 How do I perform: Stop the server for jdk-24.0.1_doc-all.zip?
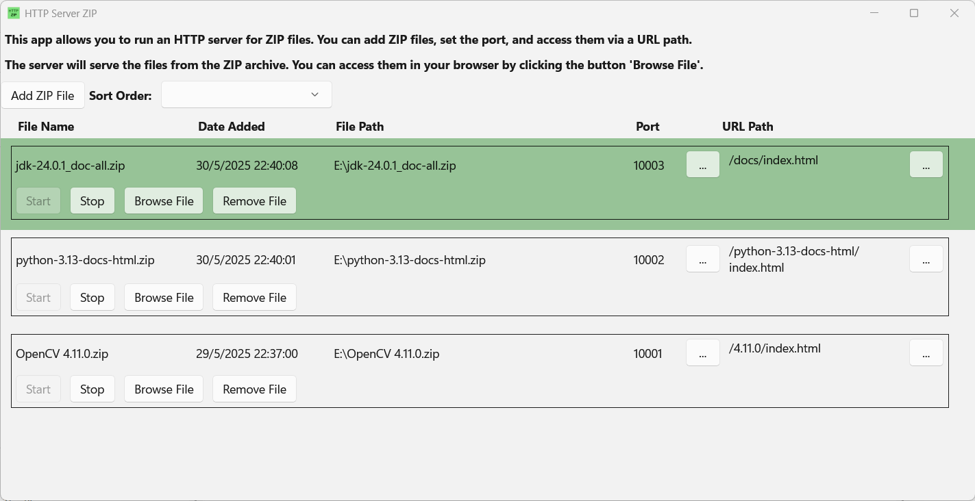point(92,201)
